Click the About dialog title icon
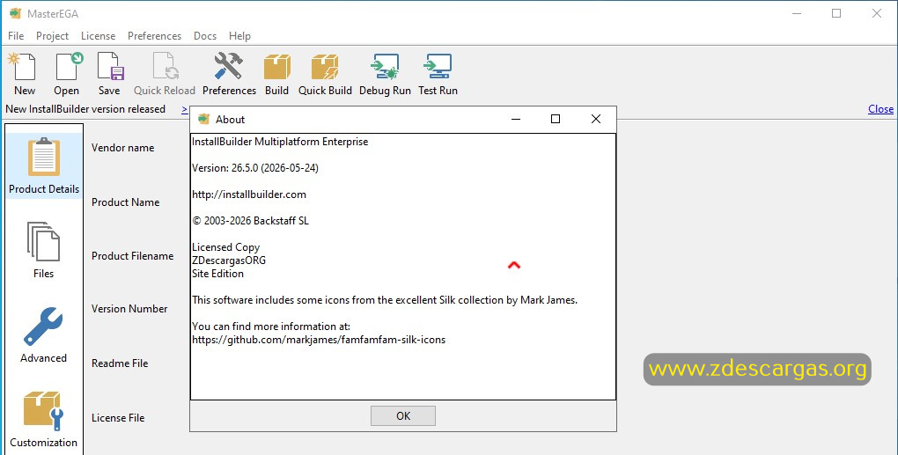 (x=204, y=119)
